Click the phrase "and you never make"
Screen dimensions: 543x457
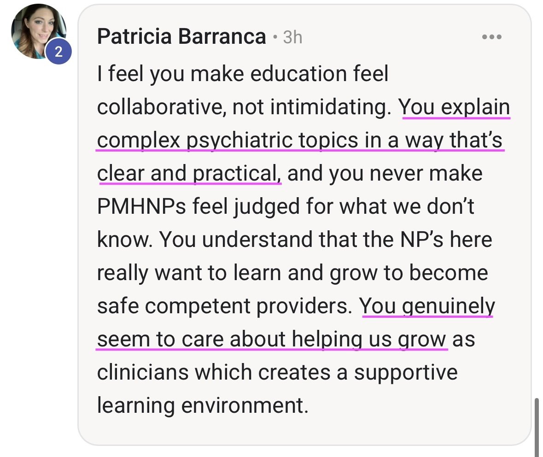tap(385, 174)
